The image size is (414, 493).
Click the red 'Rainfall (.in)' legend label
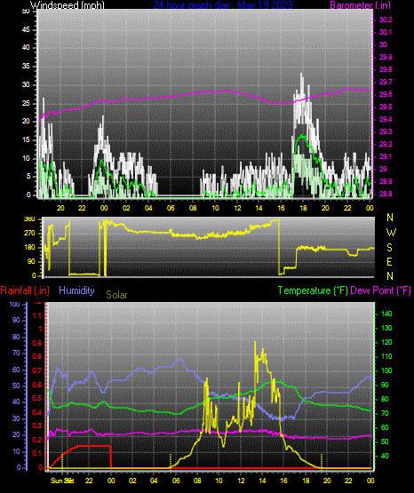pos(25,290)
